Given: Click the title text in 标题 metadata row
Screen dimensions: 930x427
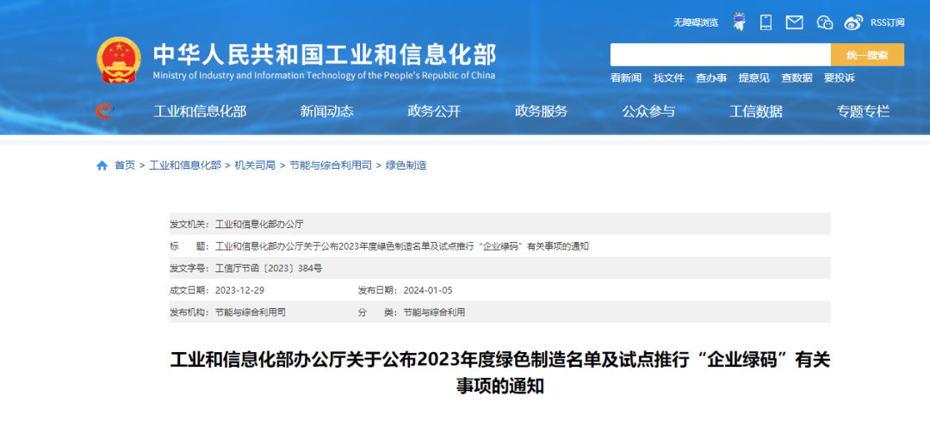Looking at the screenshot, I should pos(401,246).
